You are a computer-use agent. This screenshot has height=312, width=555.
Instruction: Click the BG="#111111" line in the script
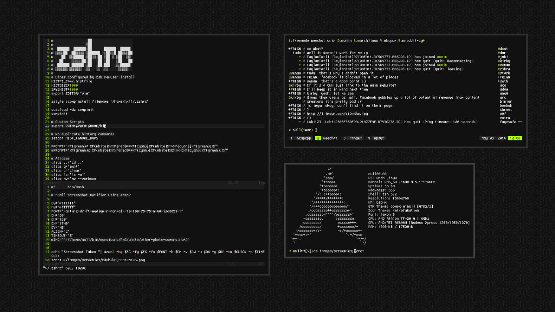click(x=63, y=203)
